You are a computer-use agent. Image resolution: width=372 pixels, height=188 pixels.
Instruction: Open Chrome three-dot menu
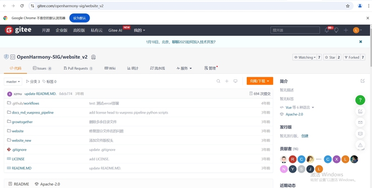pyautogui.click(x=368, y=6)
